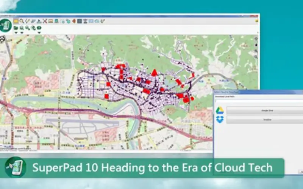Image resolution: width=303 pixels, height=189 pixels.
Task: Click the yellow lock icon at toolbar's right end
Action: click(257, 21)
